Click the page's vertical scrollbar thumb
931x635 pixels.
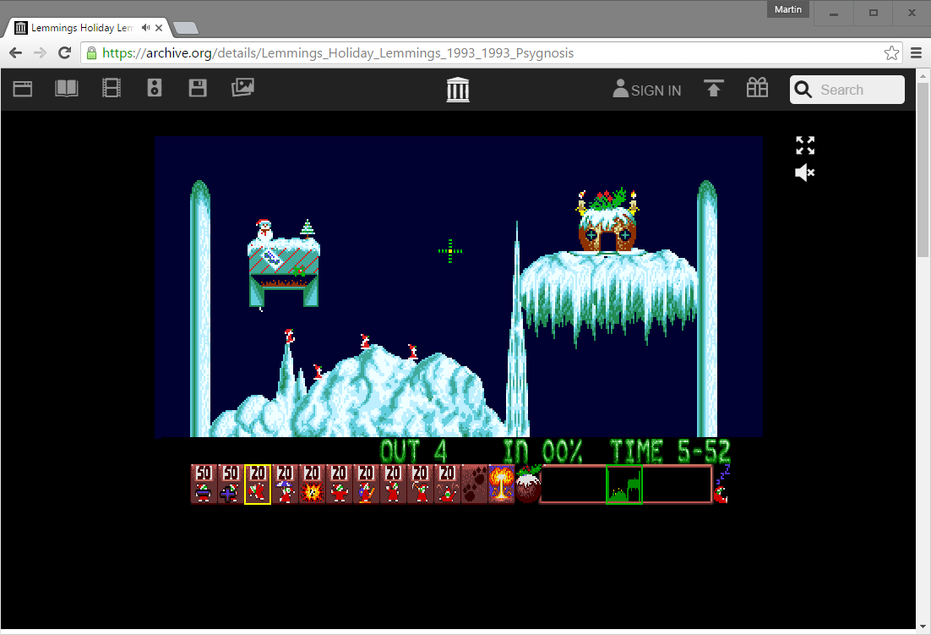pyautogui.click(x=923, y=169)
